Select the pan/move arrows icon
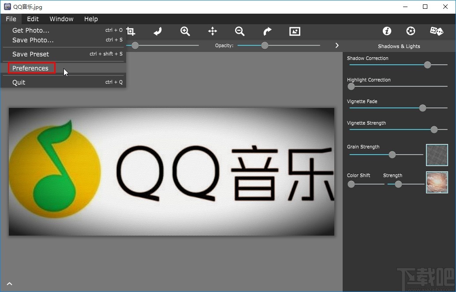Image resolution: width=456 pixels, height=292 pixels. tap(213, 31)
